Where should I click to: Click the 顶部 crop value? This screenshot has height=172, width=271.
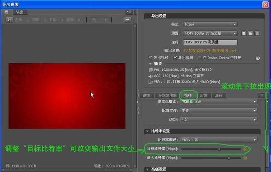point(45,20)
